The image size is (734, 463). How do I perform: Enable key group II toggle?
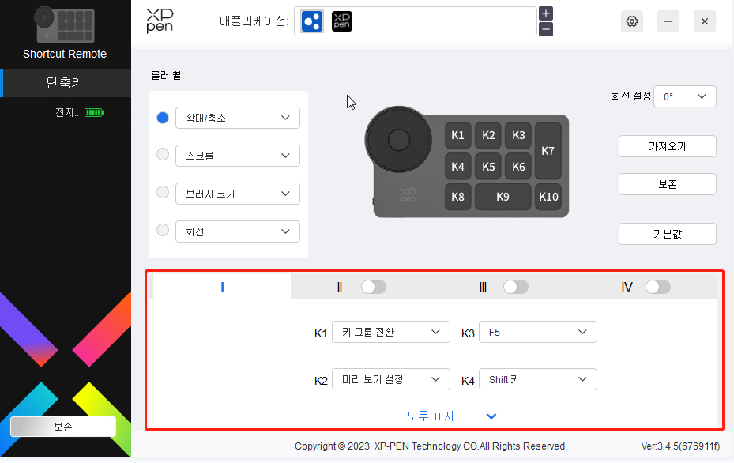tap(373, 287)
